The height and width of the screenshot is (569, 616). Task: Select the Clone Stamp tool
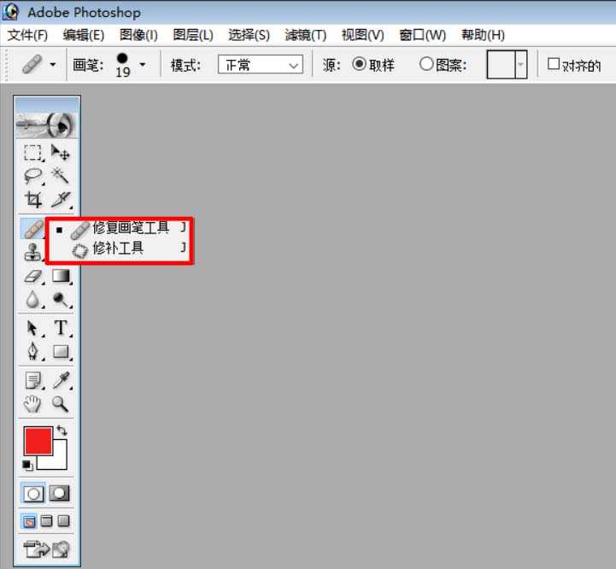[x=33, y=252]
